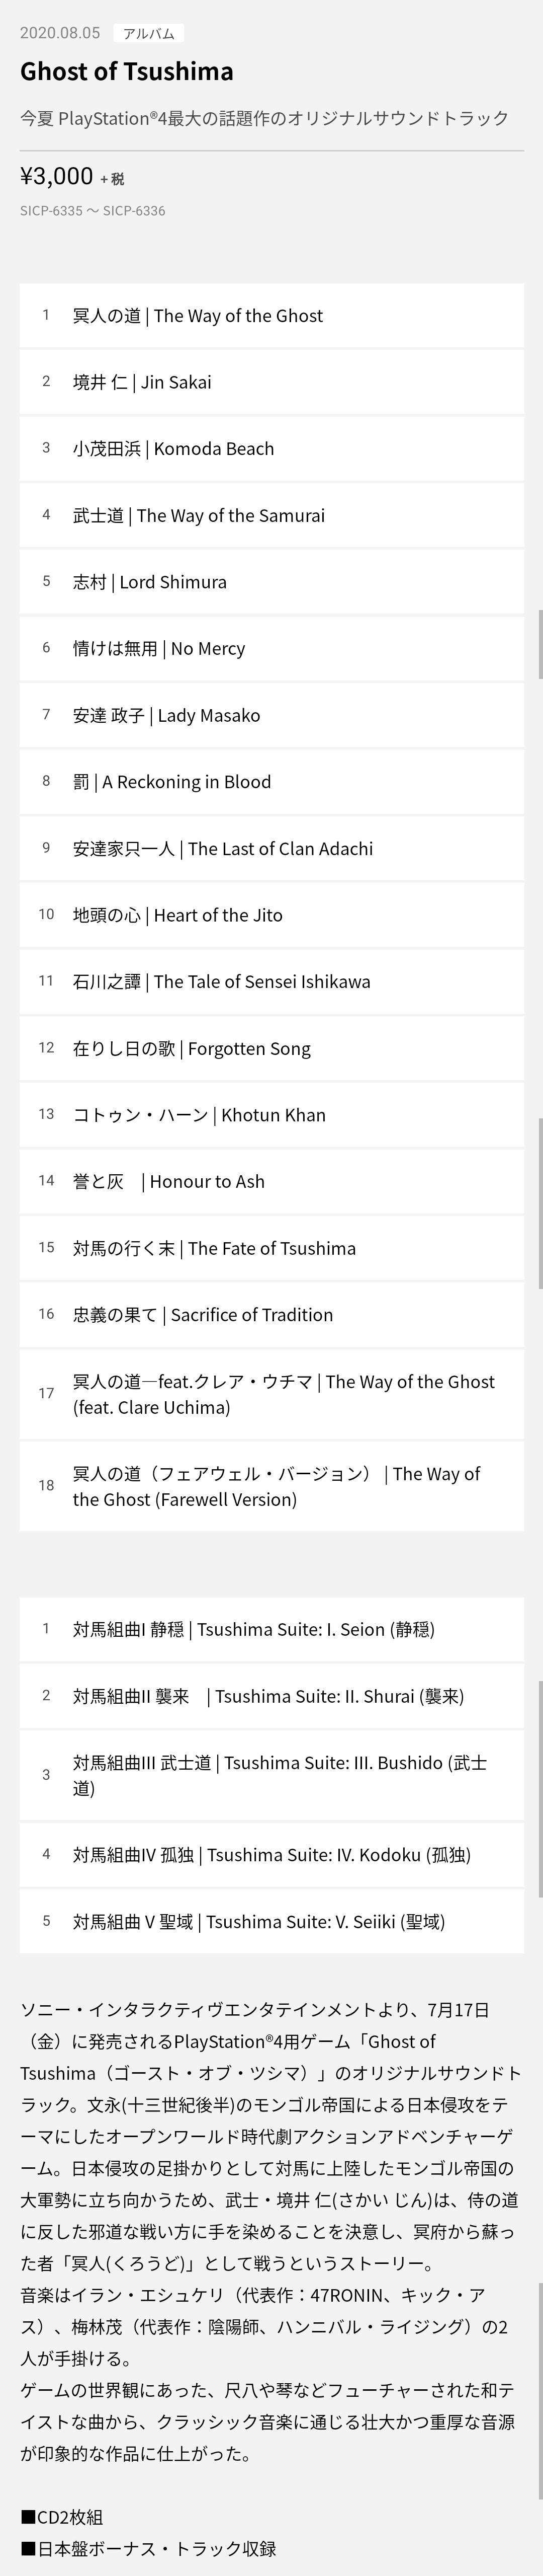
Task: Select track 12 Forgotten Song
Action: (271, 1049)
